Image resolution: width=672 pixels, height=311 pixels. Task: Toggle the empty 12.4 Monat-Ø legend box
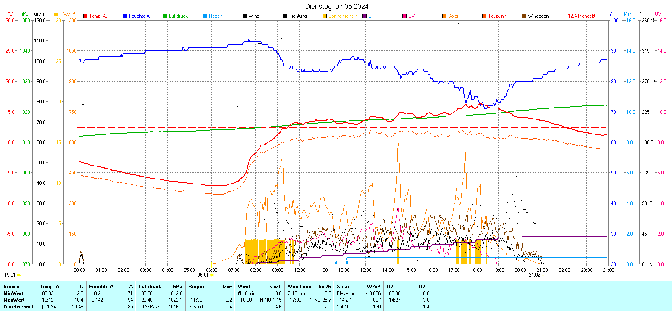point(564,16)
